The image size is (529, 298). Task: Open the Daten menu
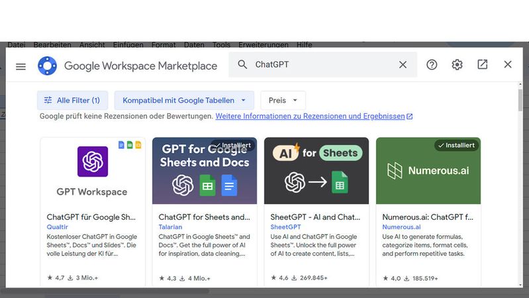(x=194, y=44)
